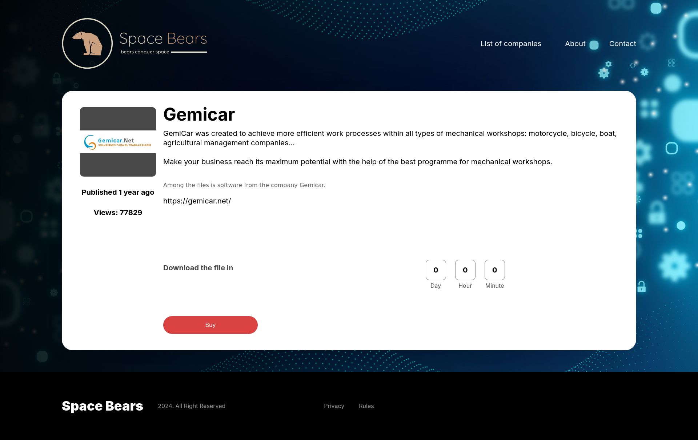Click the Gemicar.Net logo thumbnail
This screenshot has height=440, width=698.
(118, 142)
